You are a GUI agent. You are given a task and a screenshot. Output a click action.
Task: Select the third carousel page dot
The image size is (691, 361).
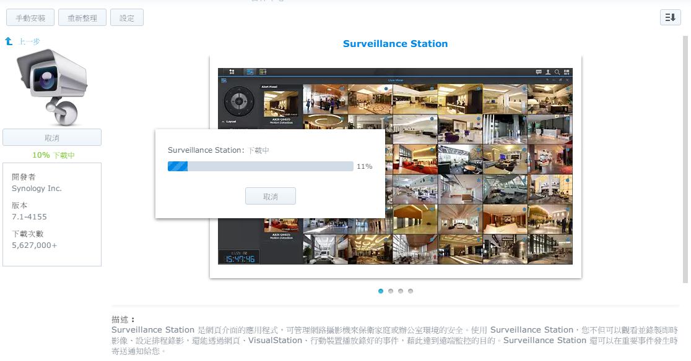(x=401, y=291)
